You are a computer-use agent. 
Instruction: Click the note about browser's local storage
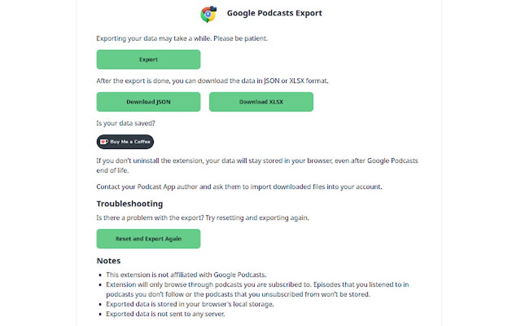coord(190,304)
